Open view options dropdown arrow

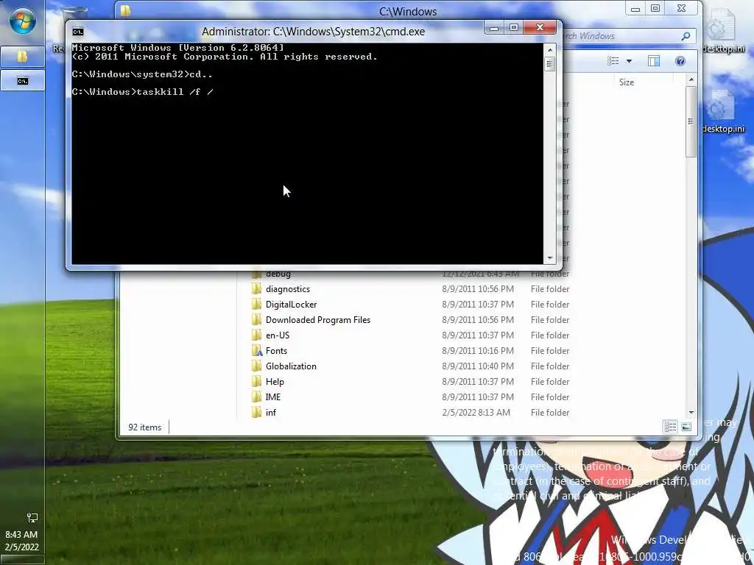[x=629, y=62]
